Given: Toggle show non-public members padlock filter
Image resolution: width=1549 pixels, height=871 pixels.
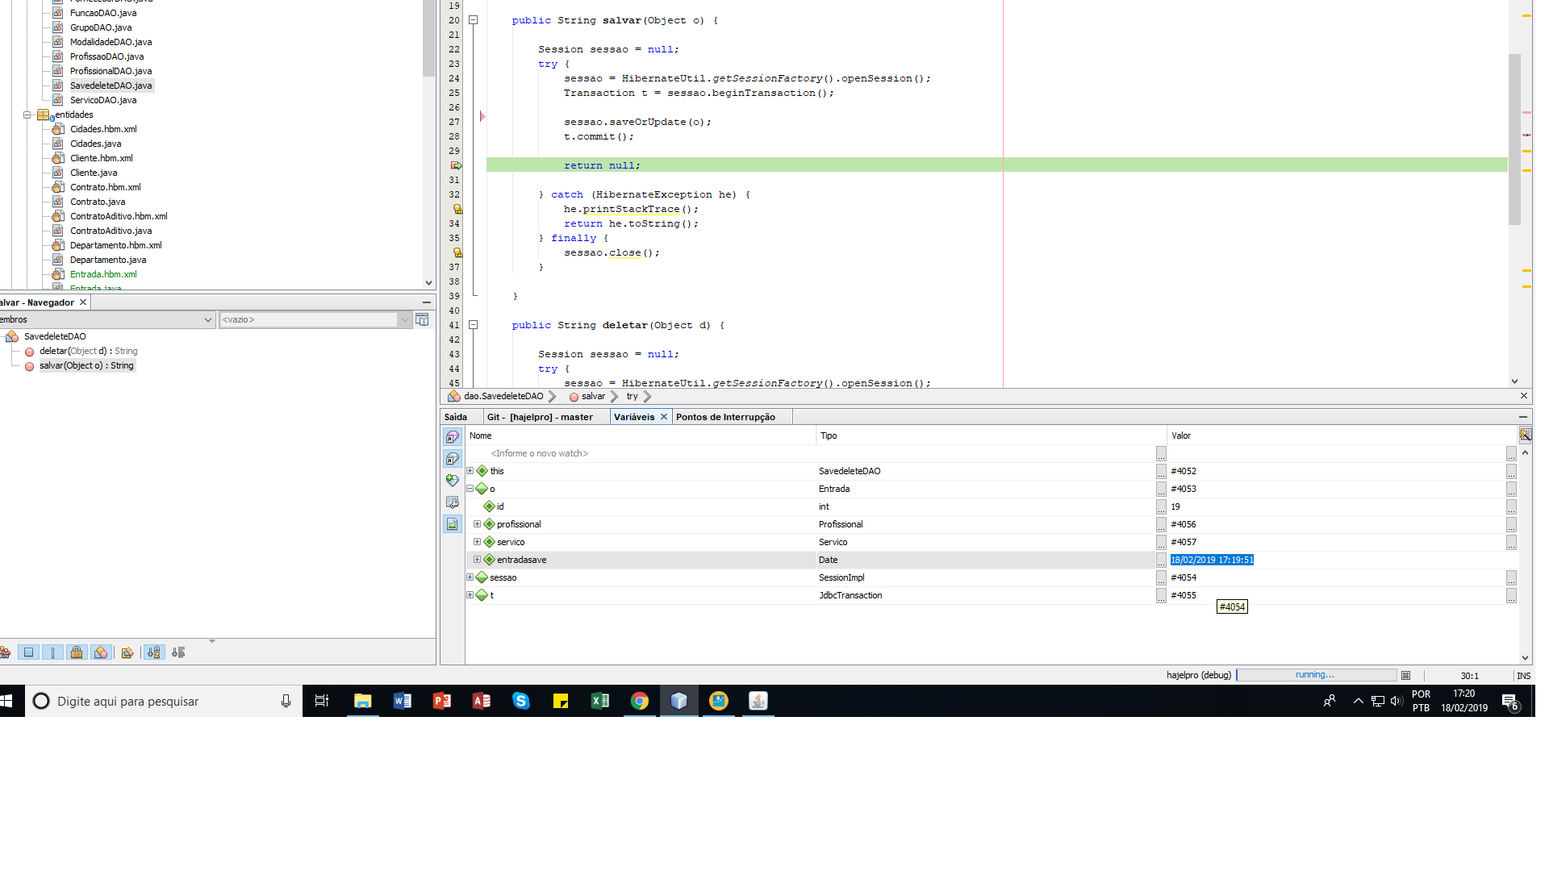Looking at the screenshot, I should click(77, 652).
